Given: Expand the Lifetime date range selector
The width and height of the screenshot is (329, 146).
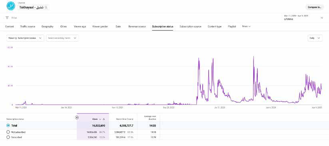Looking at the screenshot, I should click(x=303, y=18).
